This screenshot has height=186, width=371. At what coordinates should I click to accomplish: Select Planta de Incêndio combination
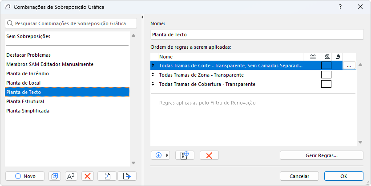(x=28, y=74)
